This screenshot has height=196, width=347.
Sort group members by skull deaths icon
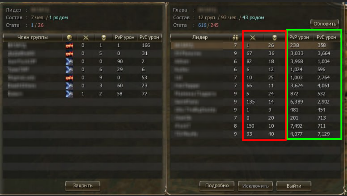pyautogui.click(x=104, y=38)
